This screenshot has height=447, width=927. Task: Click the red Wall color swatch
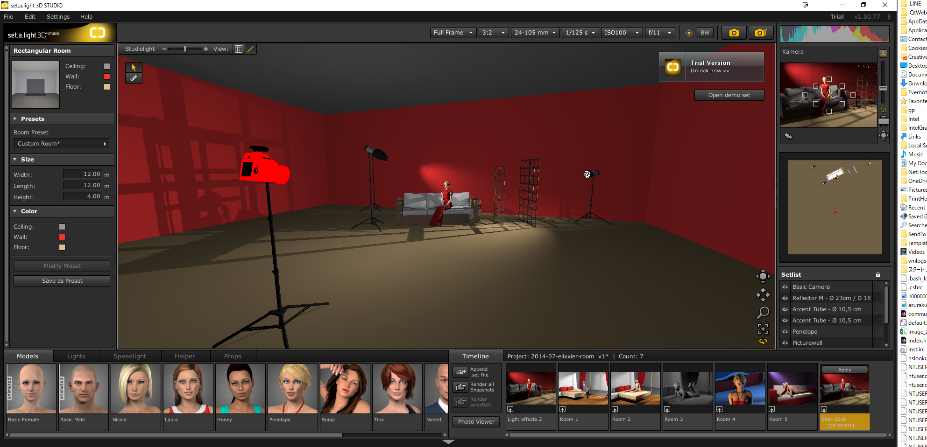pyautogui.click(x=62, y=237)
